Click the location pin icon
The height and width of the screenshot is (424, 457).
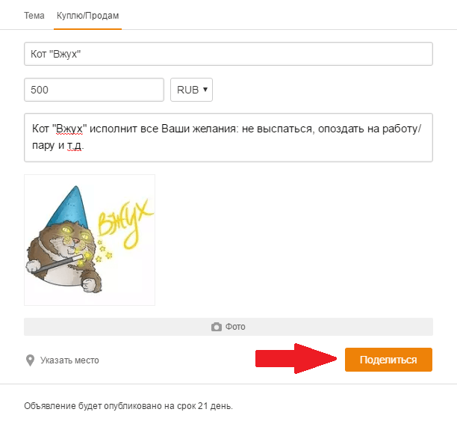(x=30, y=360)
